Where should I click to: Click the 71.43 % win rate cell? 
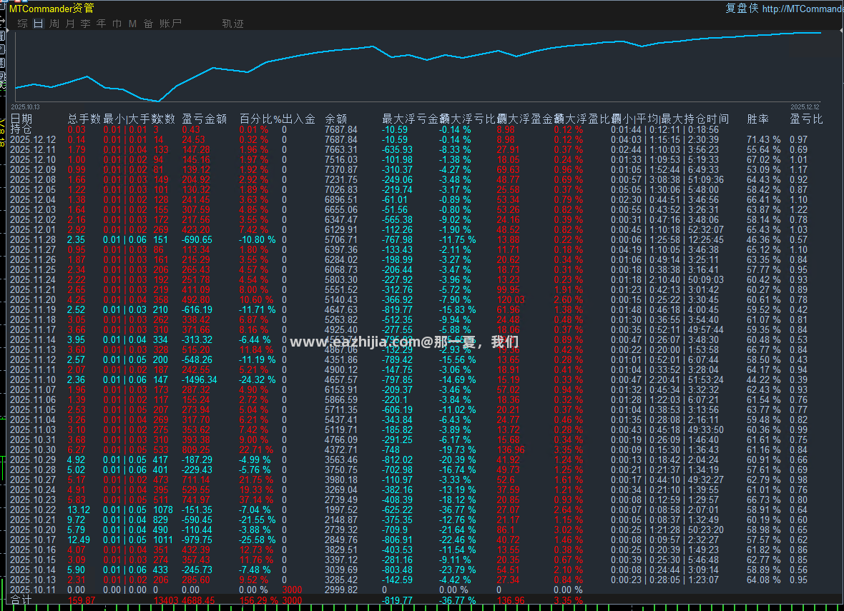pos(763,139)
